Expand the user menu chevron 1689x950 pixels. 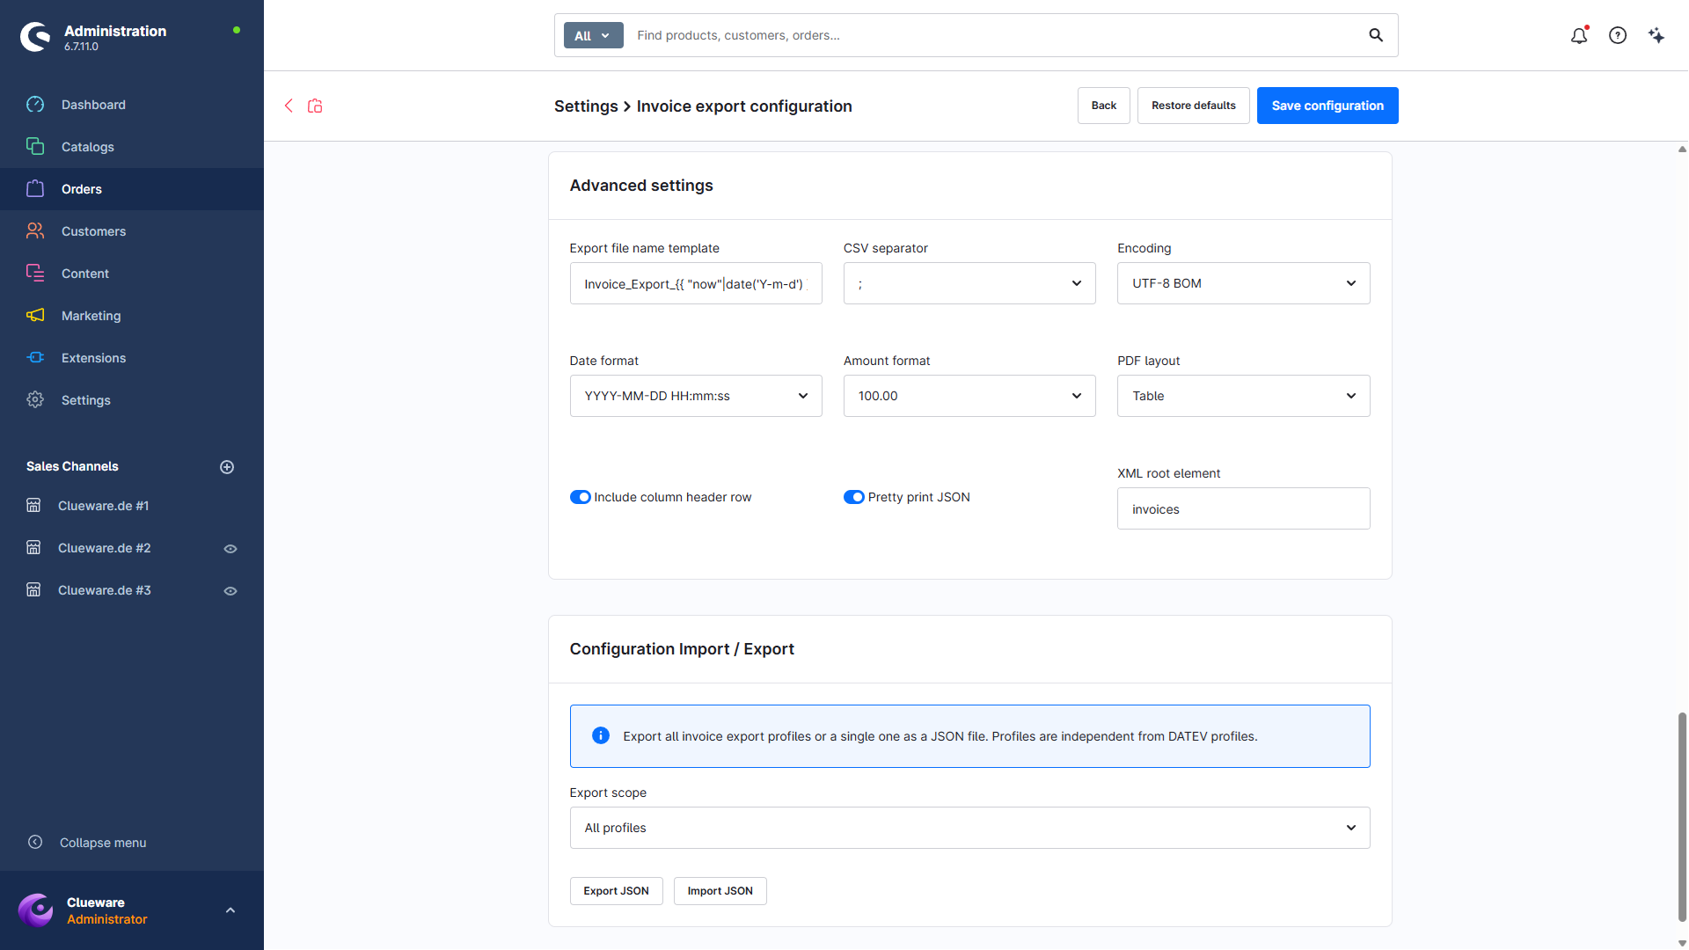[230, 910]
